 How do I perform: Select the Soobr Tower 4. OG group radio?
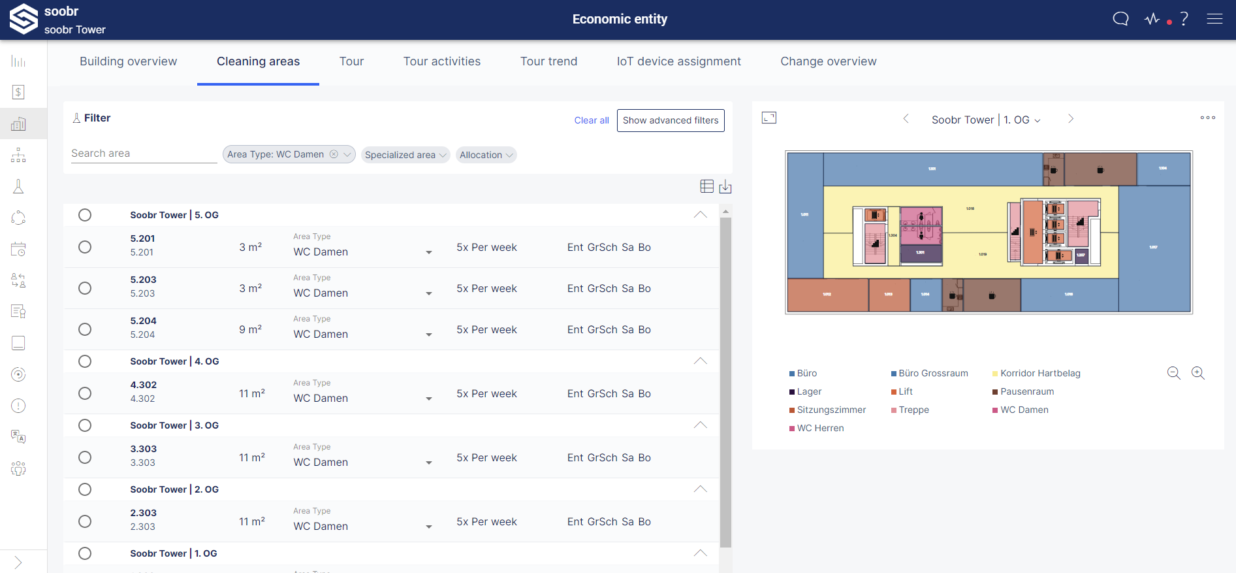85,361
